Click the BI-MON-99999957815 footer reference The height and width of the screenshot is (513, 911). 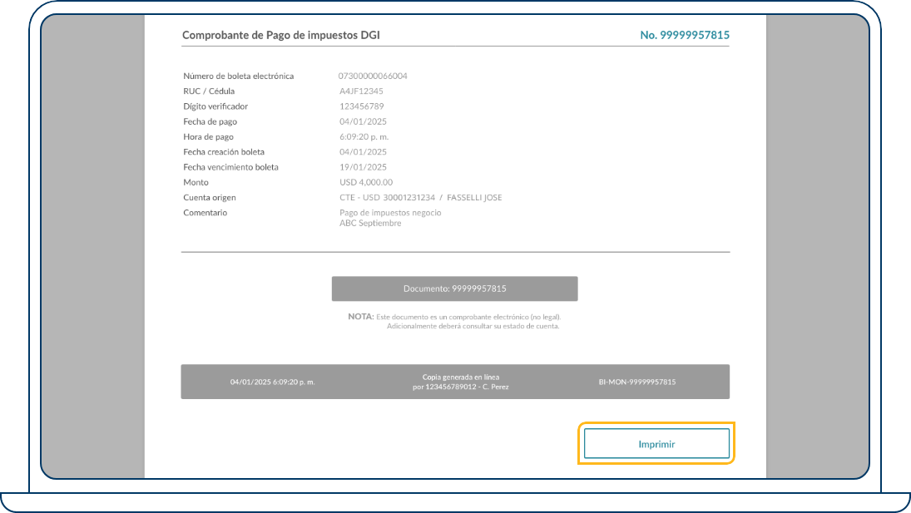(636, 382)
